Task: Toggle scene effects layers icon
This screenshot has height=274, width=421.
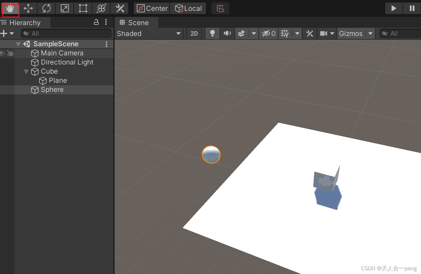Action: (x=241, y=33)
